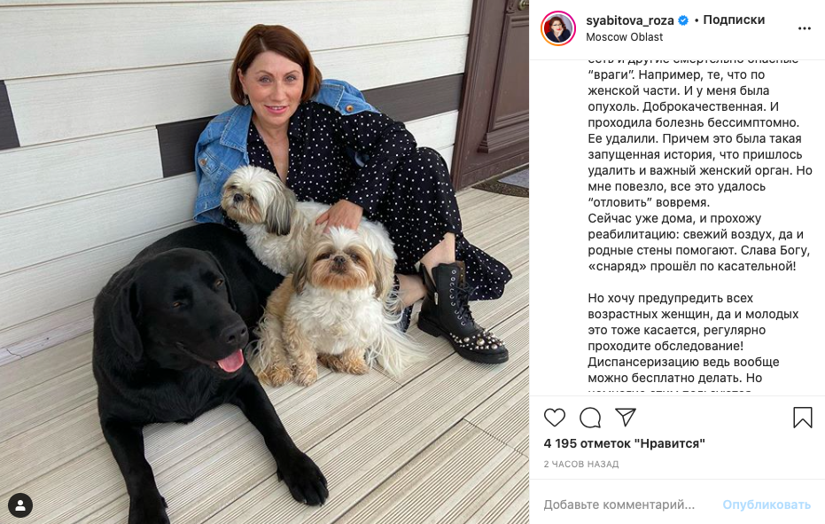Open the Moscow Oblast location link
Screen dimensions: 825x524
624,37
